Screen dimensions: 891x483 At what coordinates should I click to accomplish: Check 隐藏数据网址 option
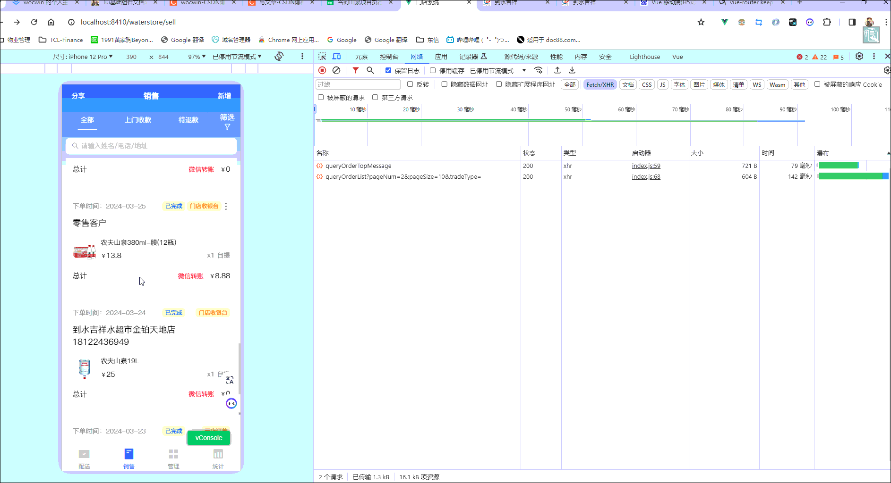(x=444, y=84)
